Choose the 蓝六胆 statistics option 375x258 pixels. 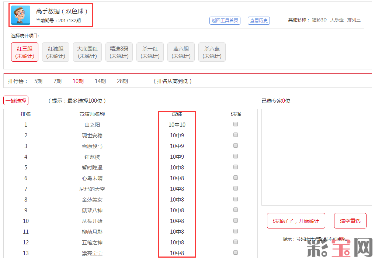coord(181,52)
